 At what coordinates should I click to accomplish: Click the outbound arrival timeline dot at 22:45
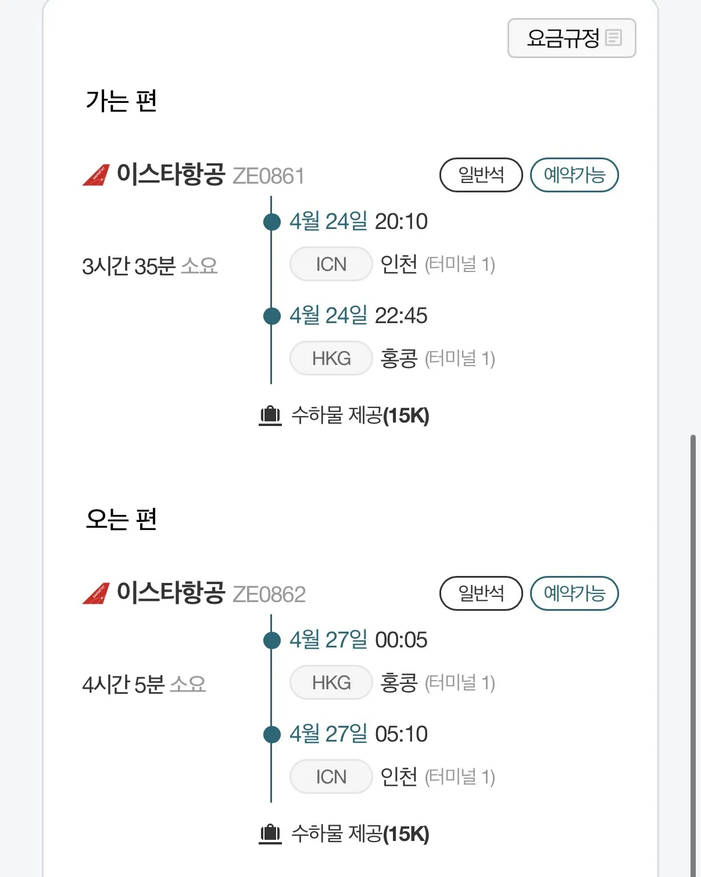coord(271,316)
